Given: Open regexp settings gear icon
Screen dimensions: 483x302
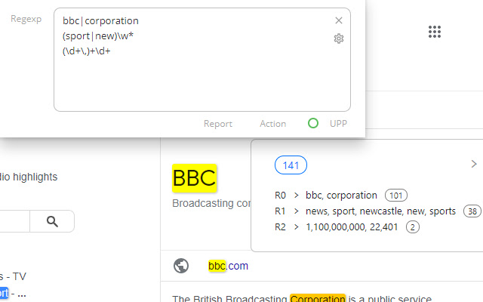Looking at the screenshot, I should click(x=339, y=39).
